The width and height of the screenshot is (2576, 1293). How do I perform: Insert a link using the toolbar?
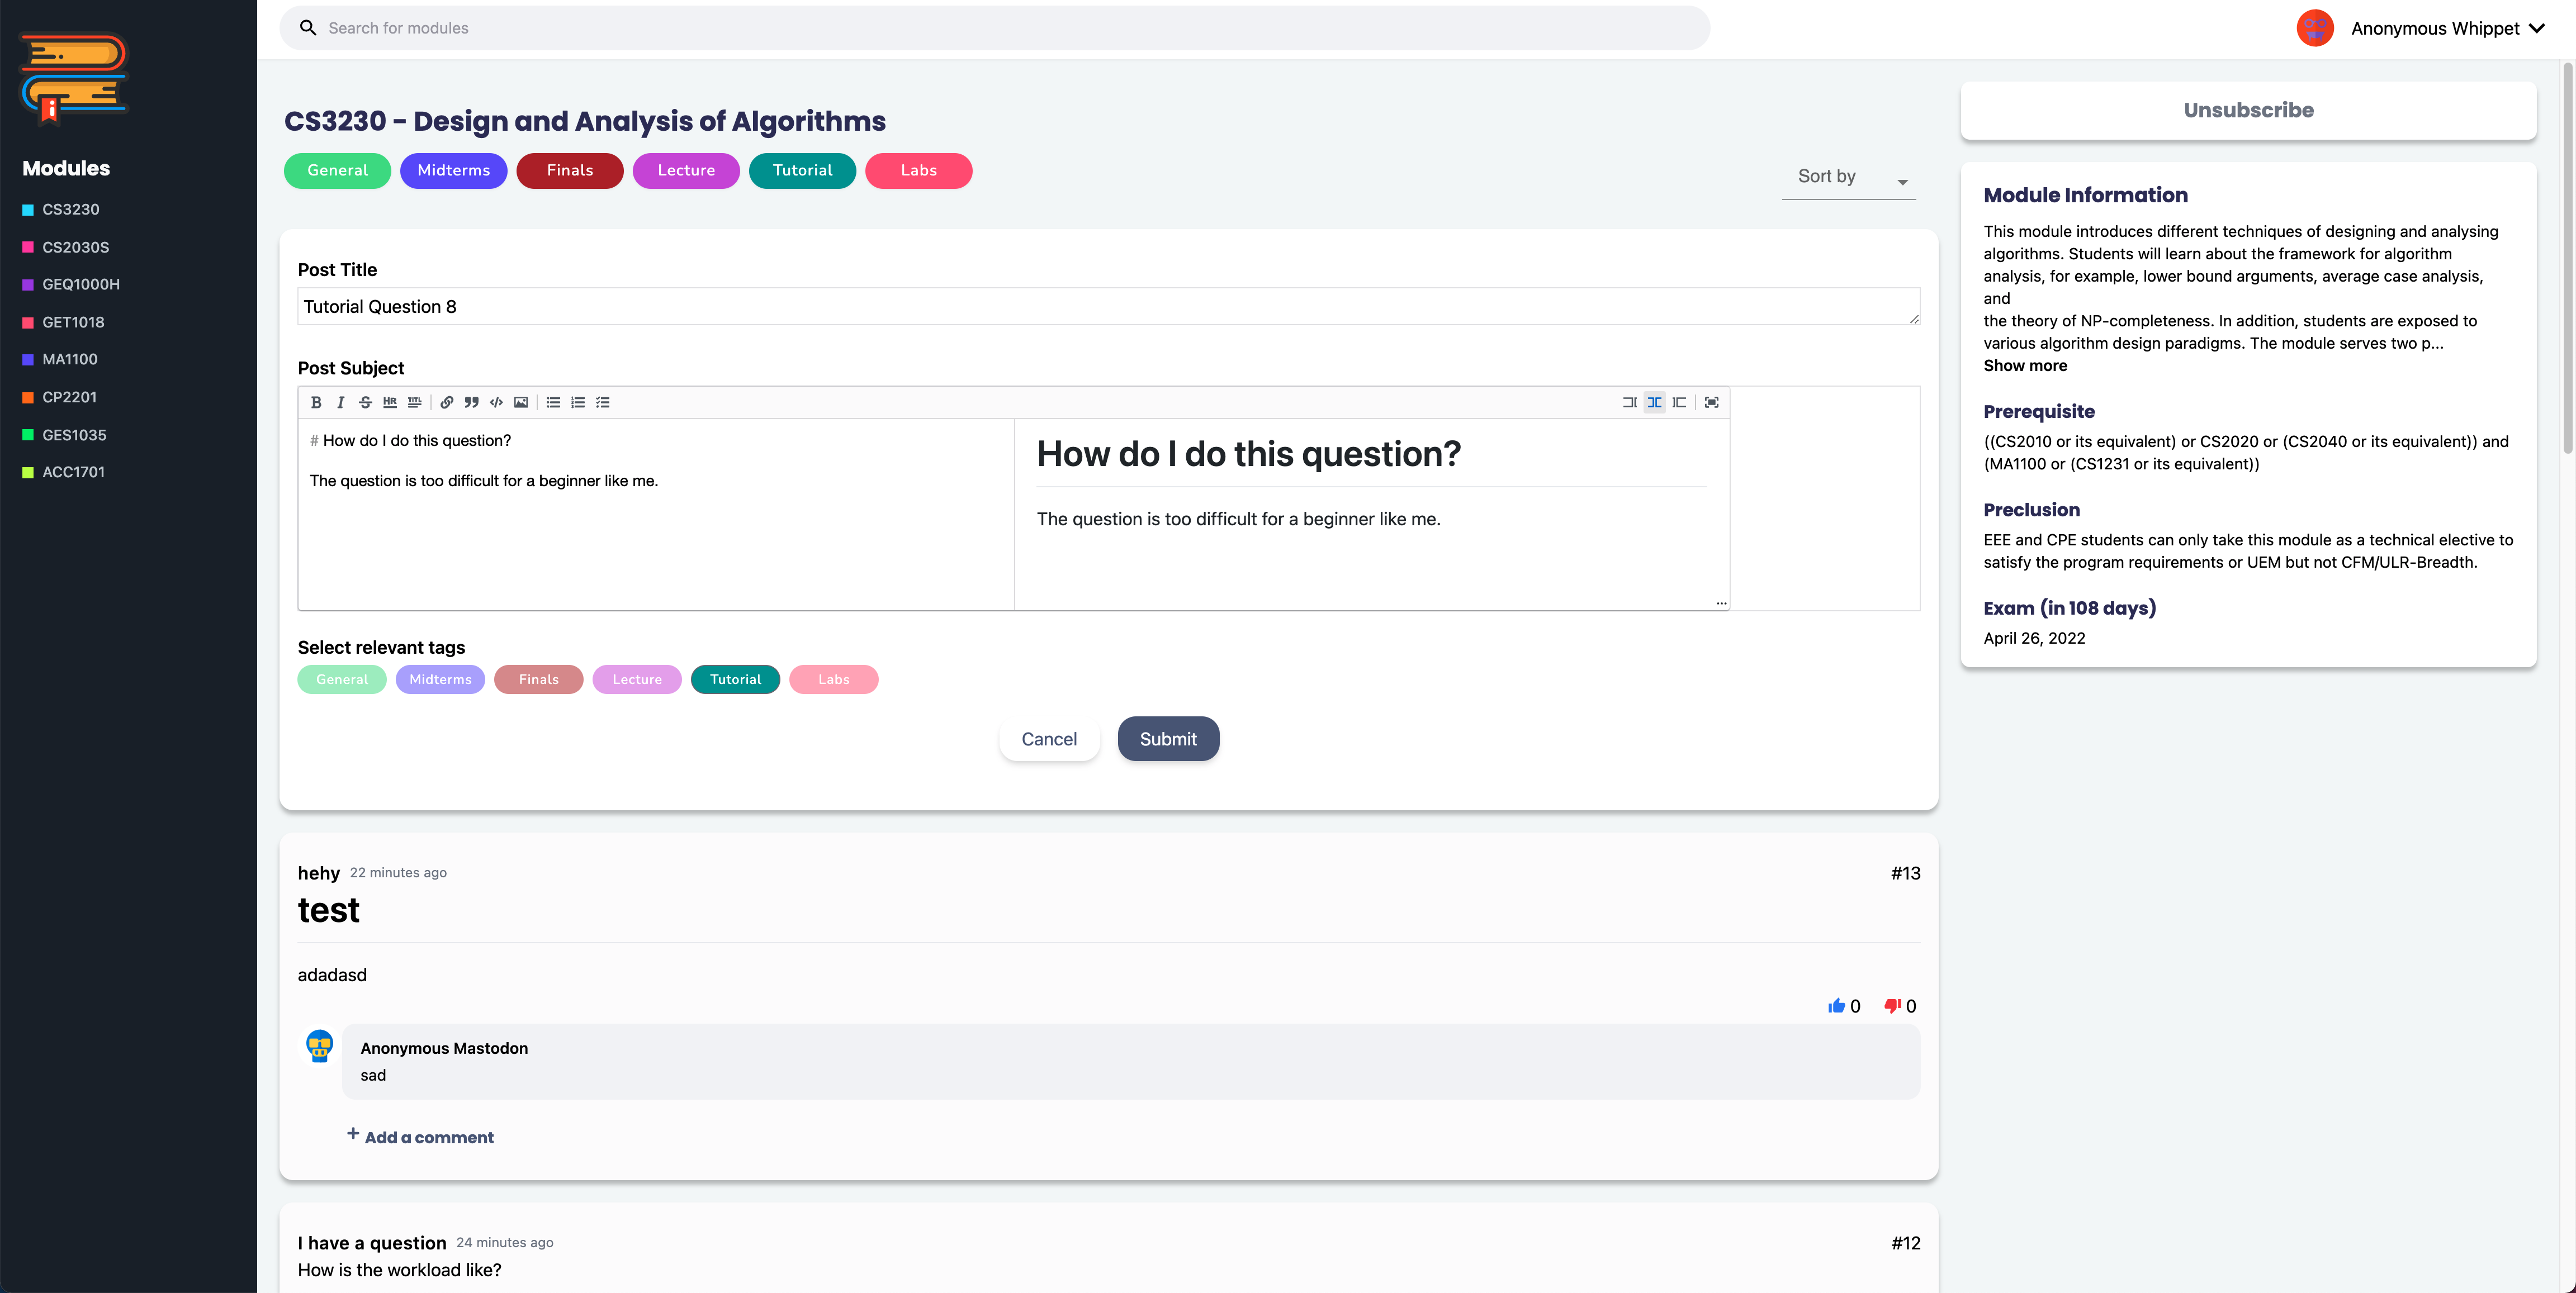(x=447, y=403)
